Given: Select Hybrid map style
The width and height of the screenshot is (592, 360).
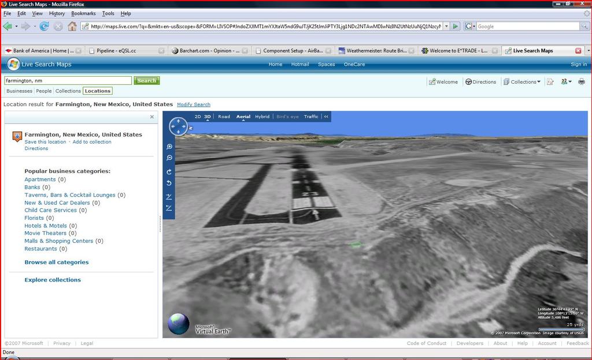Looking at the screenshot, I should (x=262, y=117).
